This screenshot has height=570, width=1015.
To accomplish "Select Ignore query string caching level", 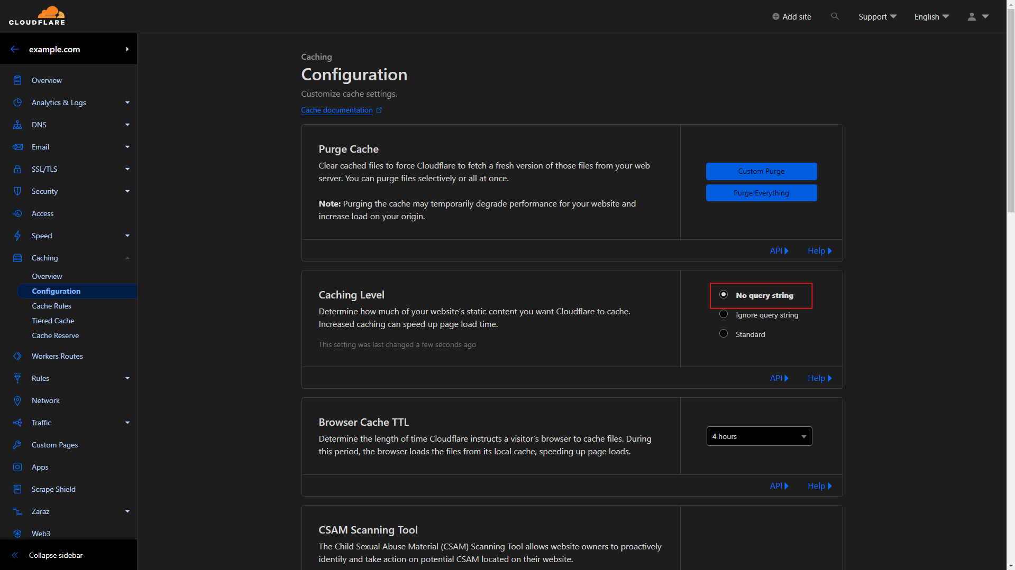I will (724, 314).
